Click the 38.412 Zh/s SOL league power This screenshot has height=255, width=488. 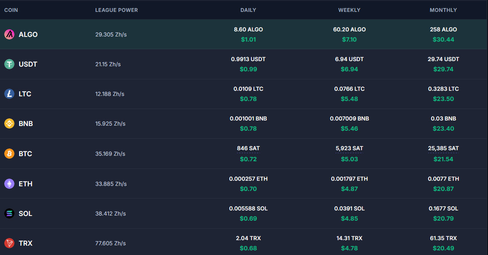point(110,213)
